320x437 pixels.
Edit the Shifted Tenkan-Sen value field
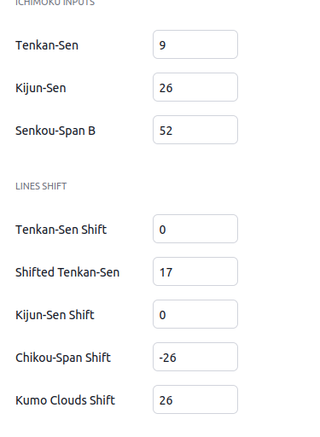[195, 271]
